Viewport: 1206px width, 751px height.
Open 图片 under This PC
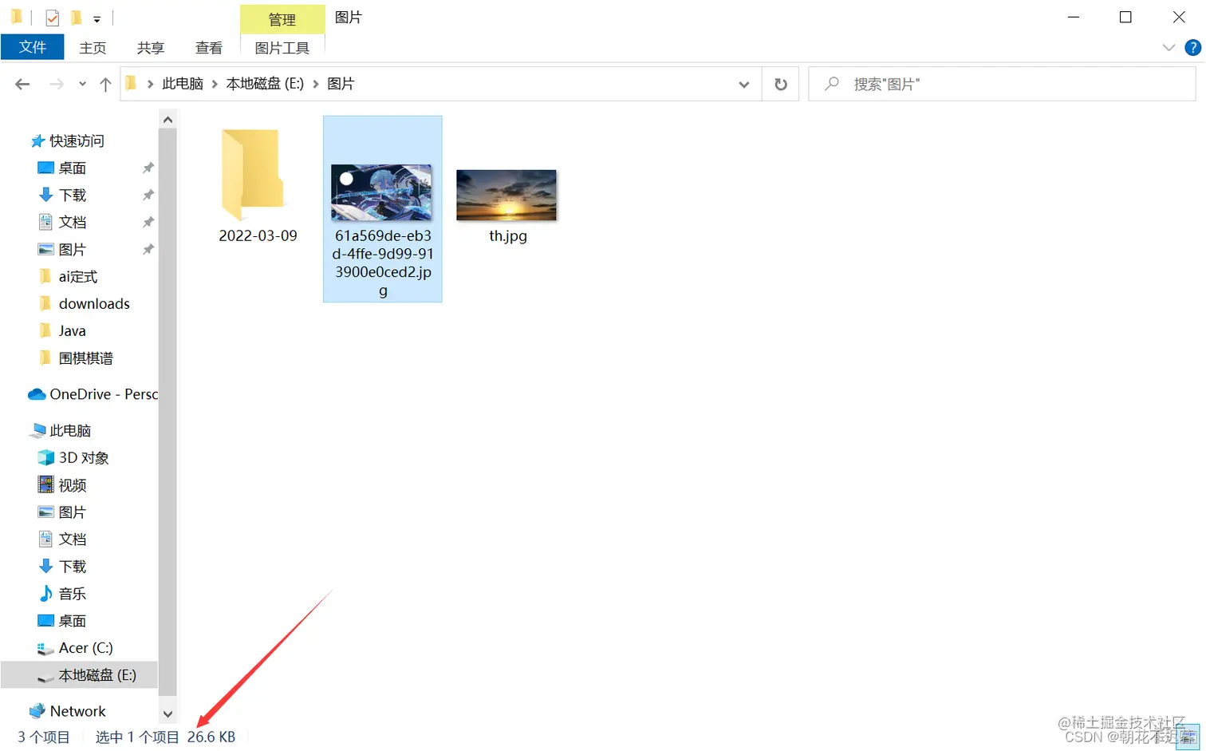pyautogui.click(x=72, y=512)
